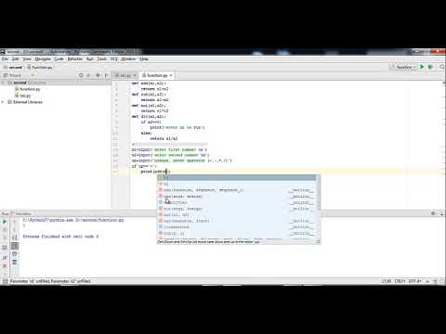Close the function.py editor tab
Image resolution: width=446 pixels, height=334 pixels.
coord(171,75)
